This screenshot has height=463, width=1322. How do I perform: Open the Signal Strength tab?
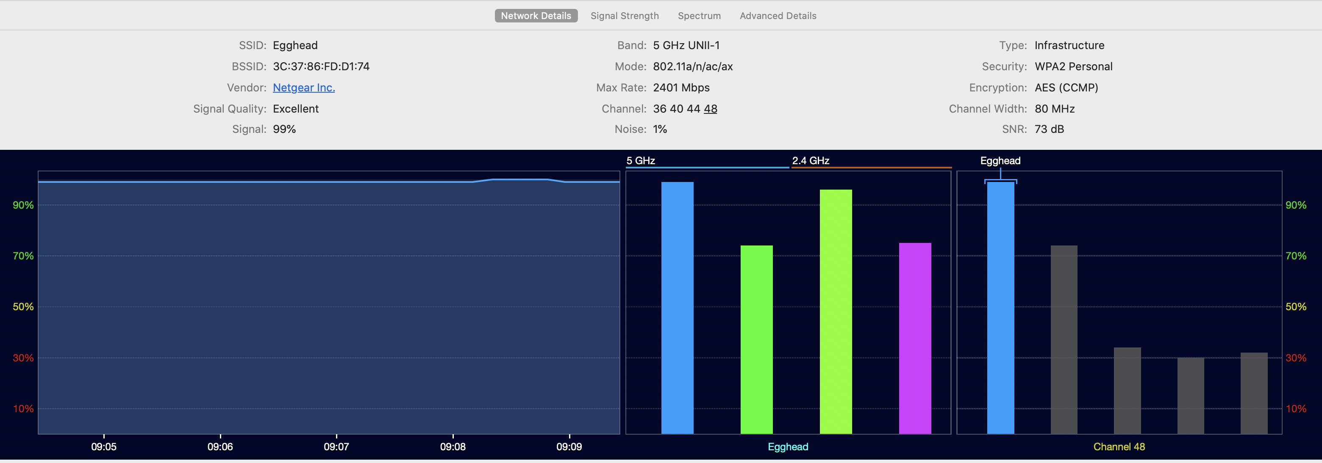[624, 16]
